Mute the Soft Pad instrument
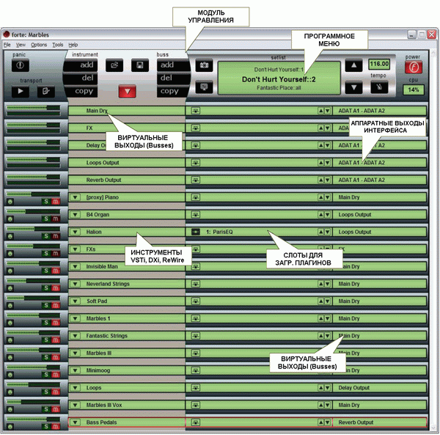The image size is (440, 435). pyautogui.click(x=56, y=305)
